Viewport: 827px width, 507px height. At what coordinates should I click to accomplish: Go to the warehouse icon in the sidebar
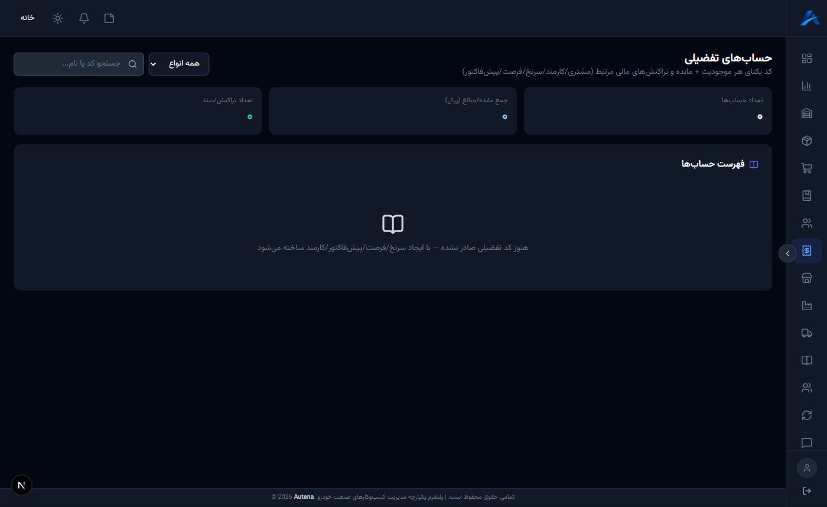click(x=806, y=113)
